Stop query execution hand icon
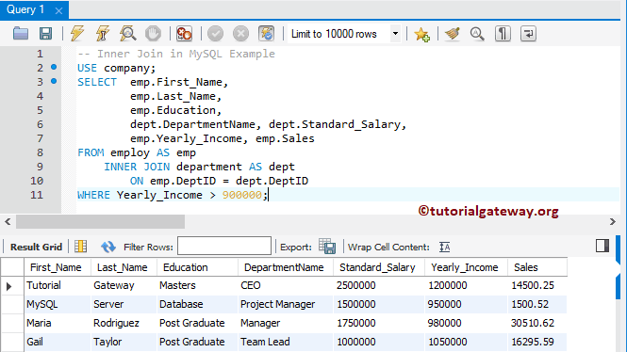The image size is (627, 352). (153, 34)
